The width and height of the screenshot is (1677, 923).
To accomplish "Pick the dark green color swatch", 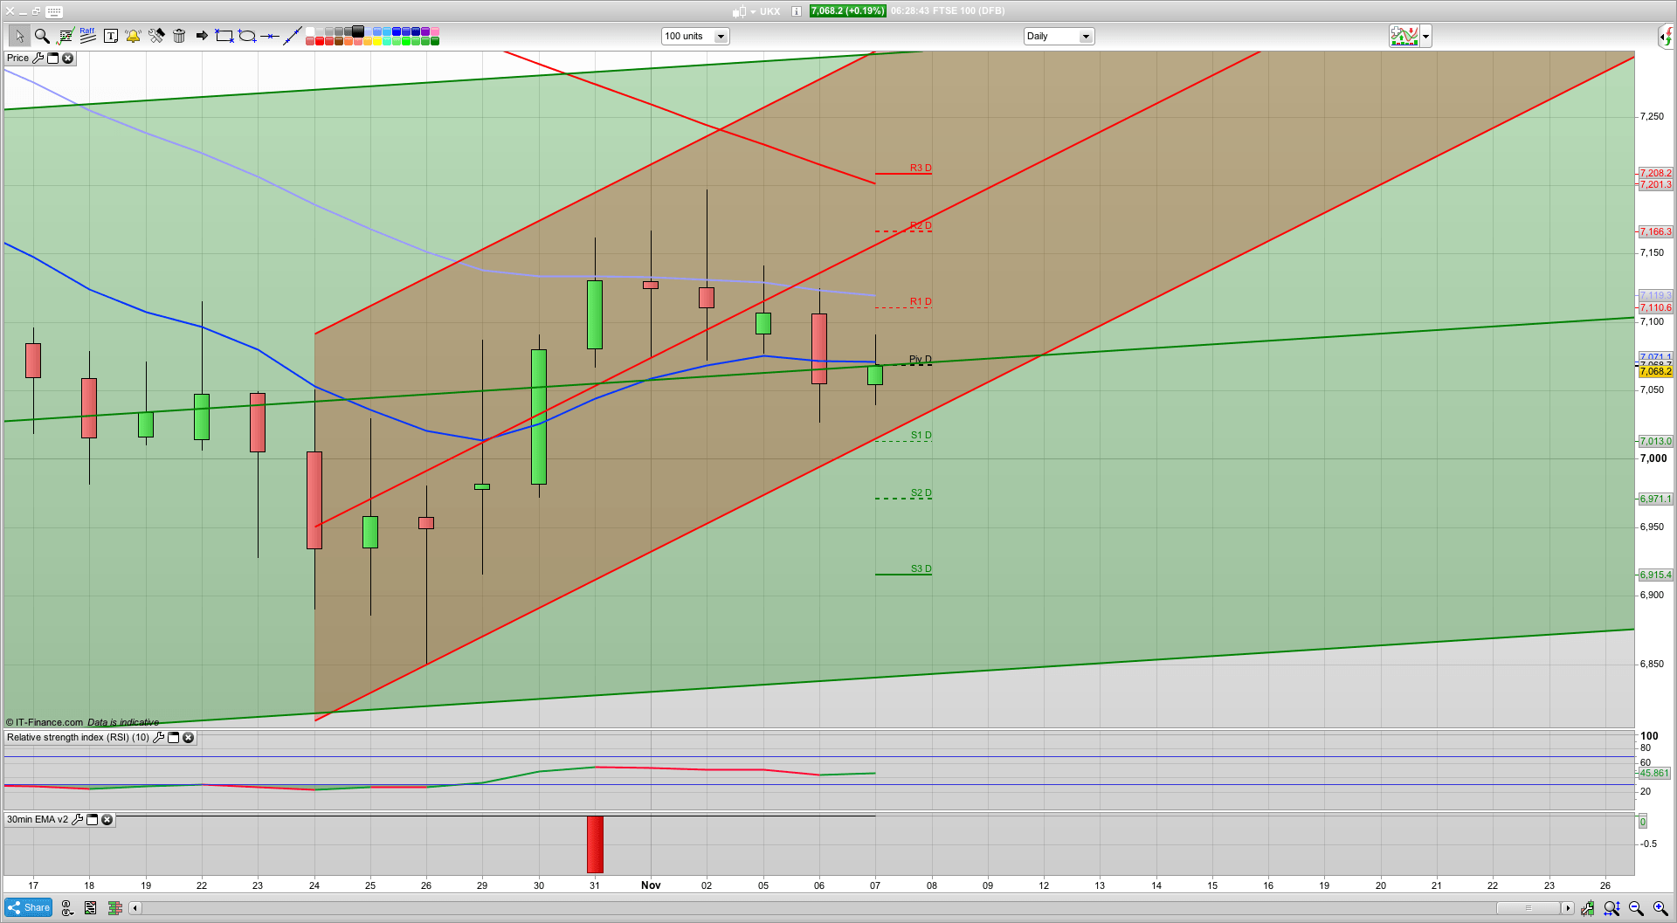I will point(435,41).
